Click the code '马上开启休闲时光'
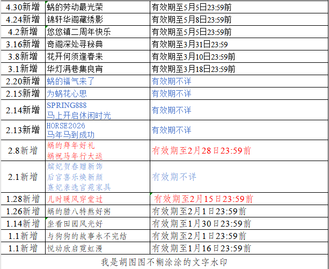The width and height of the screenshot is (329, 269). 79,115
